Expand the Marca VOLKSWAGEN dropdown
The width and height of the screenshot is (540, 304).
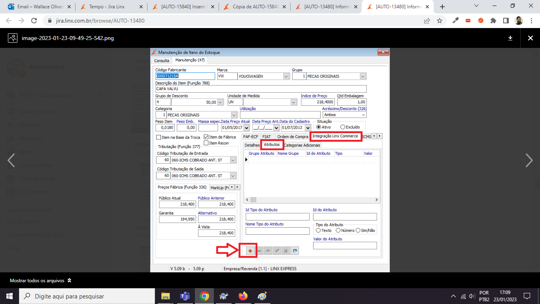pos(286,76)
